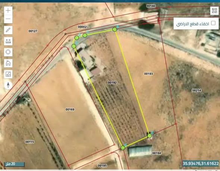Viewport: 220px width, 171px height.
Task: Open the distance measure ruler tool
Action: coord(8,41)
